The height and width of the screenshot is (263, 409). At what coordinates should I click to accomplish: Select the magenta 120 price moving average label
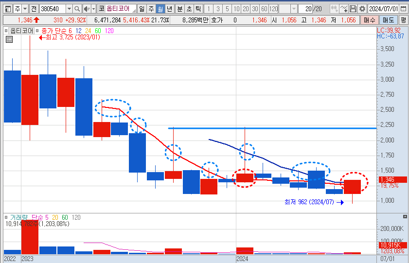click(x=109, y=31)
